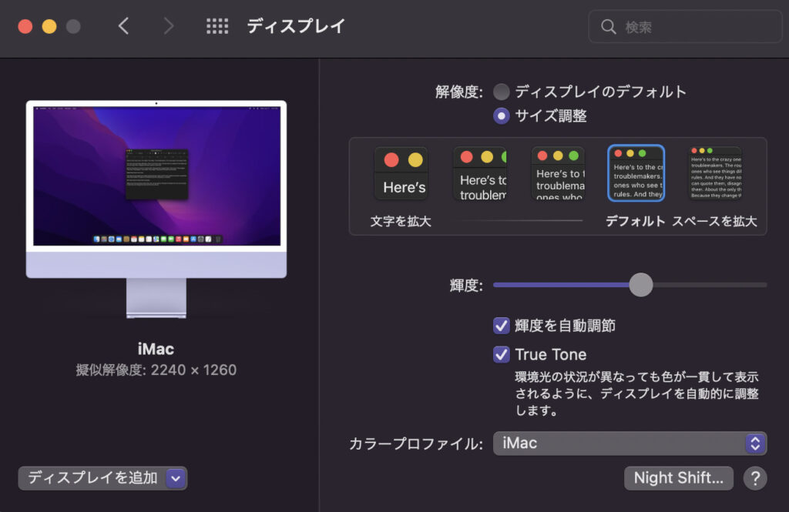Expand the ディスプレイを追加 dropdown arrow
Image resolution: width=789 pixels, height=512 pixels.
pos(176,478)
